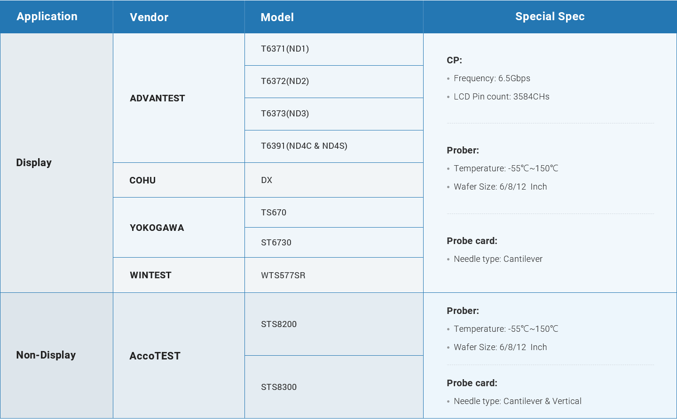Viewport: 677px width, 420px height.
Task: Select the T6373(ND3) model row
Action: click(285, 114)
